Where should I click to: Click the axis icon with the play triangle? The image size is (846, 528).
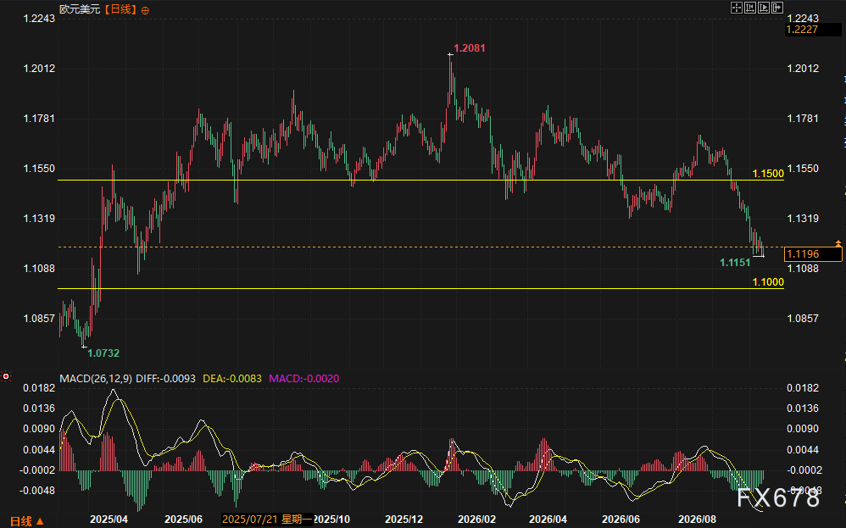click(764, 8)
